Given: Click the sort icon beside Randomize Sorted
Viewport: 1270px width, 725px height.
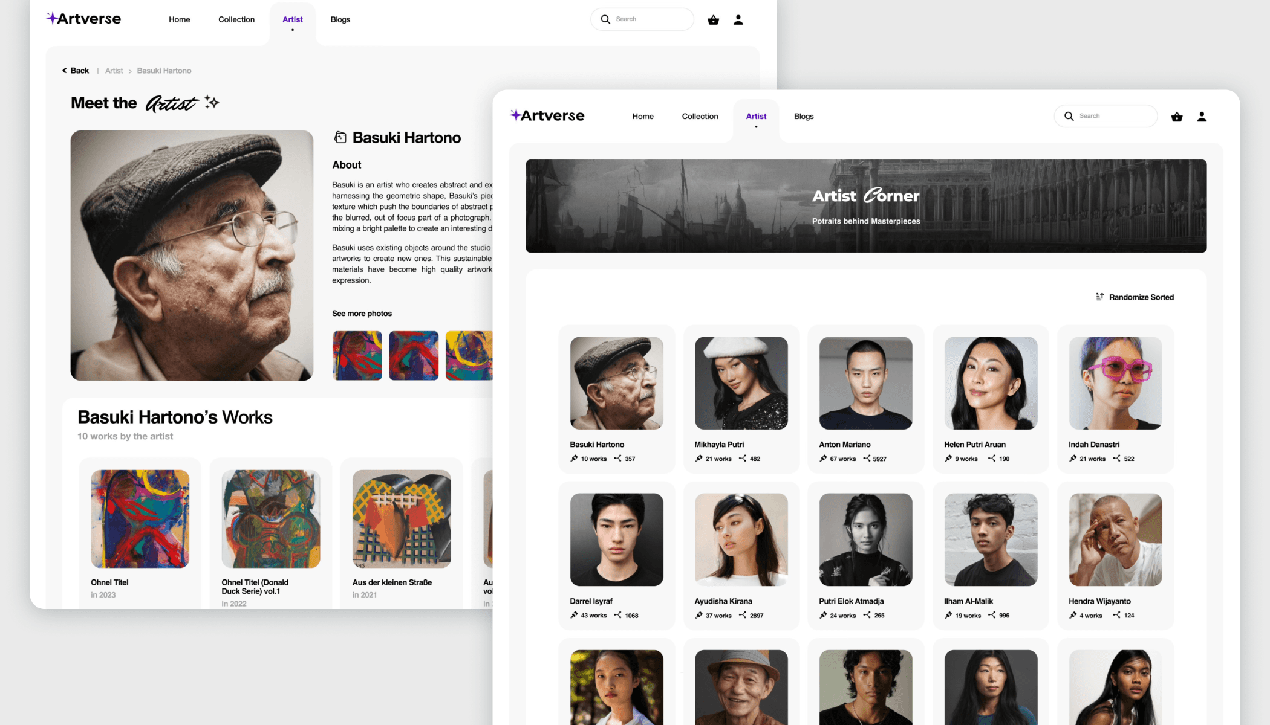Looking at the screenshot, I should [1099, 297].
